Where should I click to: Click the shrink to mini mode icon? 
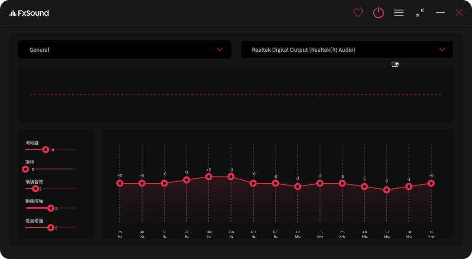tap(420, 13)
